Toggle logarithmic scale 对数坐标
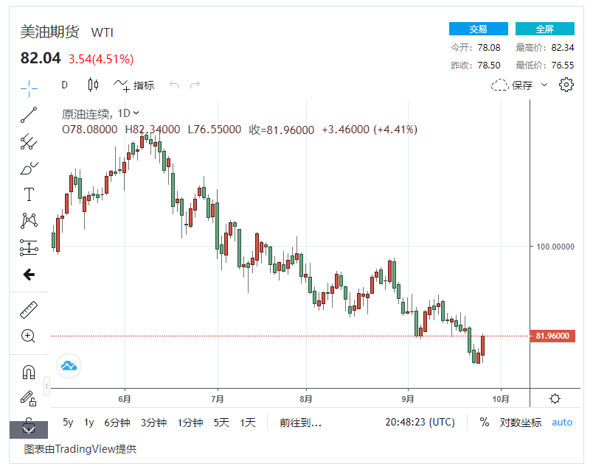Image resolution: width=593 pixels, height=466 pixels. (x=521, y=423)
